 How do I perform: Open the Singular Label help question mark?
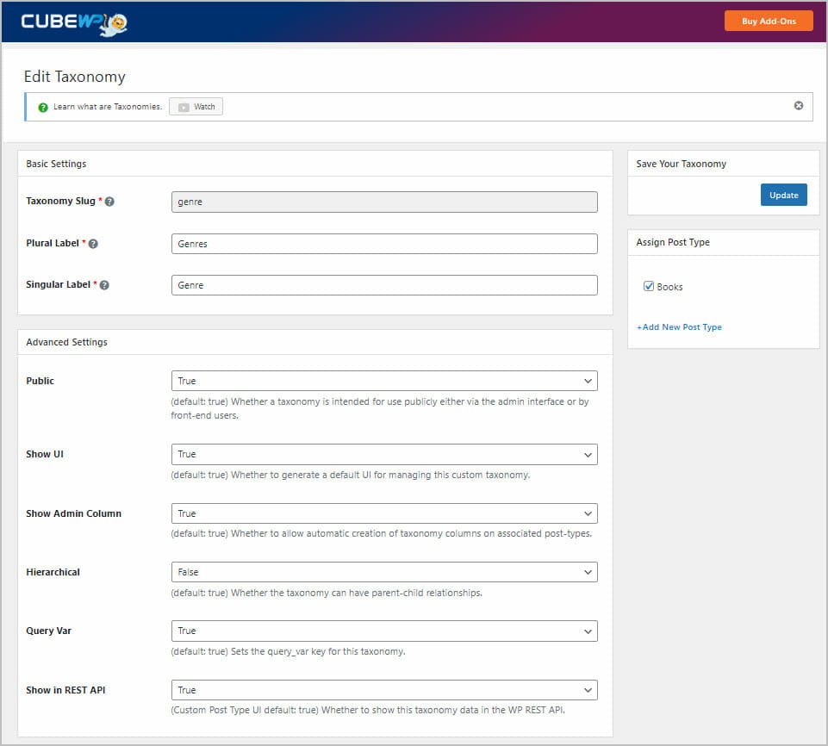click(104, 285)
